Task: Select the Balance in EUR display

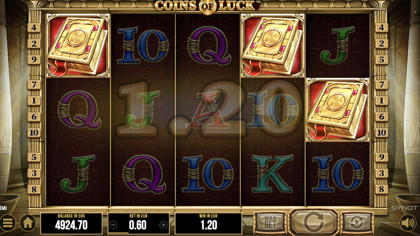Action: [71, 223]
